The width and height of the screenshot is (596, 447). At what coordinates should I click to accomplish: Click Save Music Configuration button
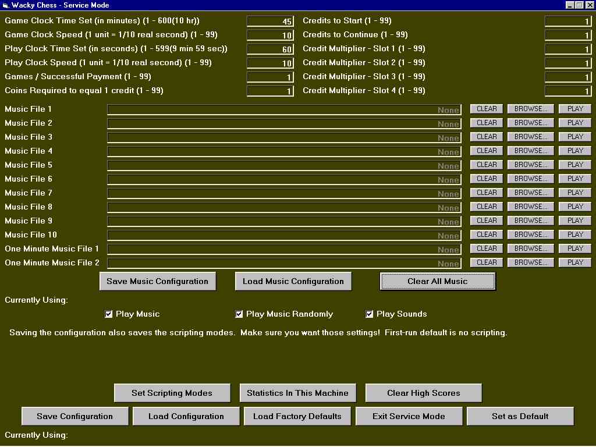(x=157, y=281)
